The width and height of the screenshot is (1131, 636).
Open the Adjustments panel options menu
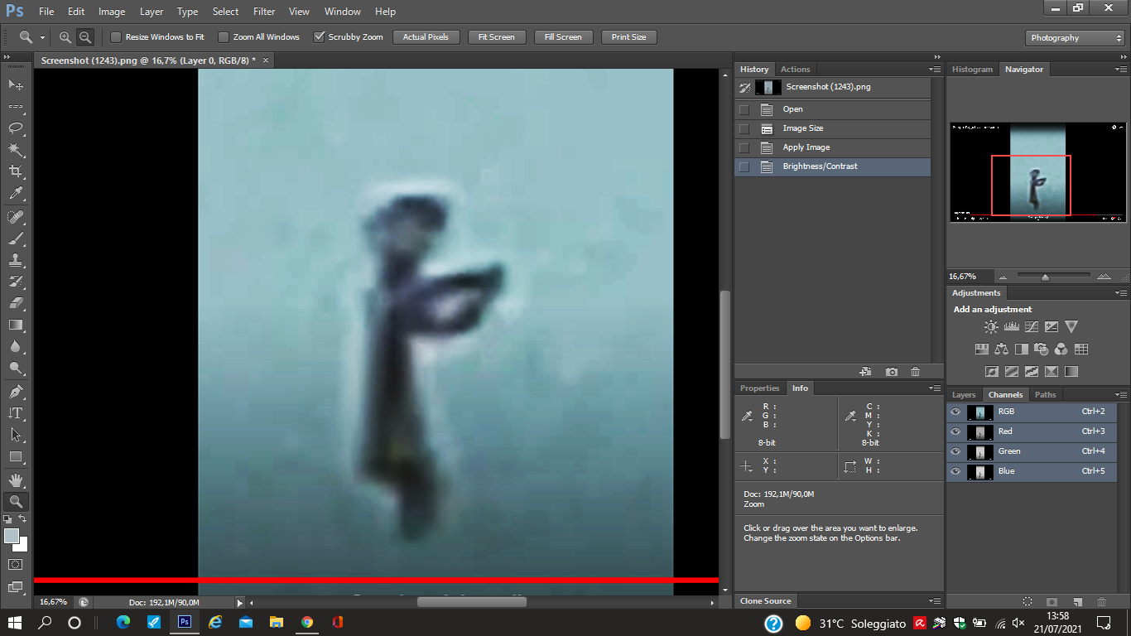pos(1120,293)
